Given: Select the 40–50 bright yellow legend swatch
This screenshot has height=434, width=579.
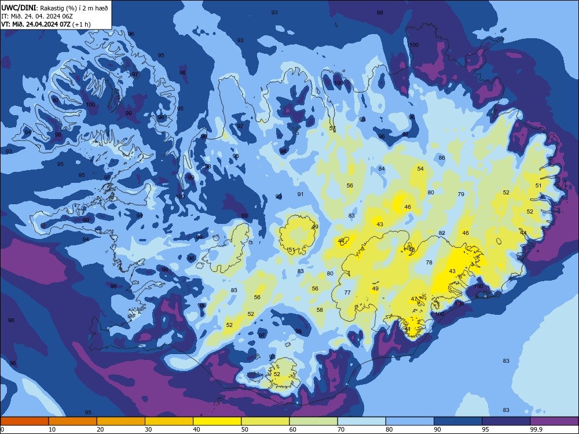Looking at the screenshot, I should (217, 421).
